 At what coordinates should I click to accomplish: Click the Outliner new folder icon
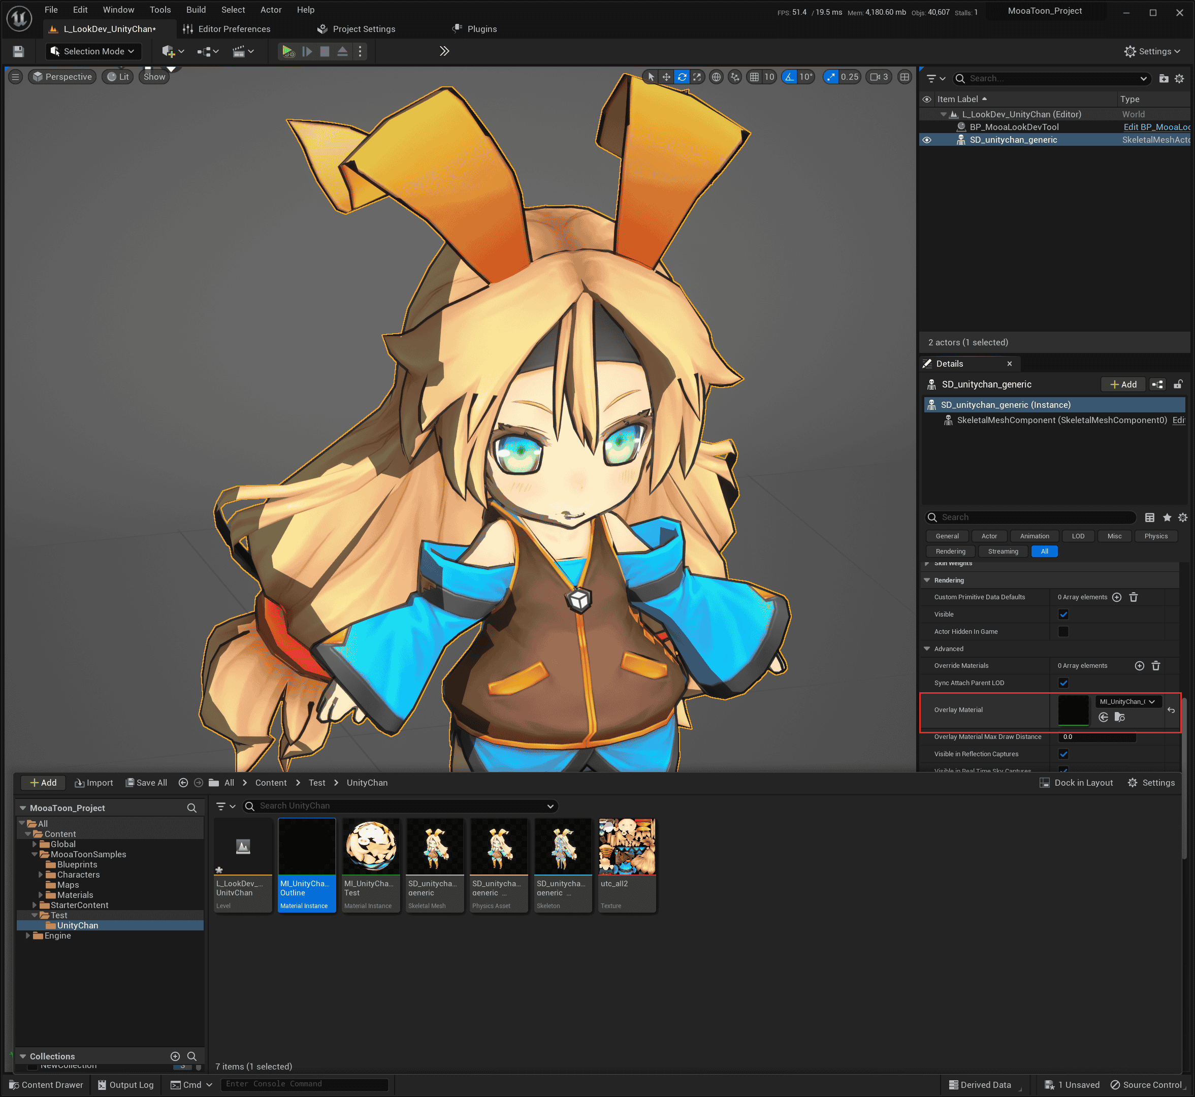click(1164, 78)
